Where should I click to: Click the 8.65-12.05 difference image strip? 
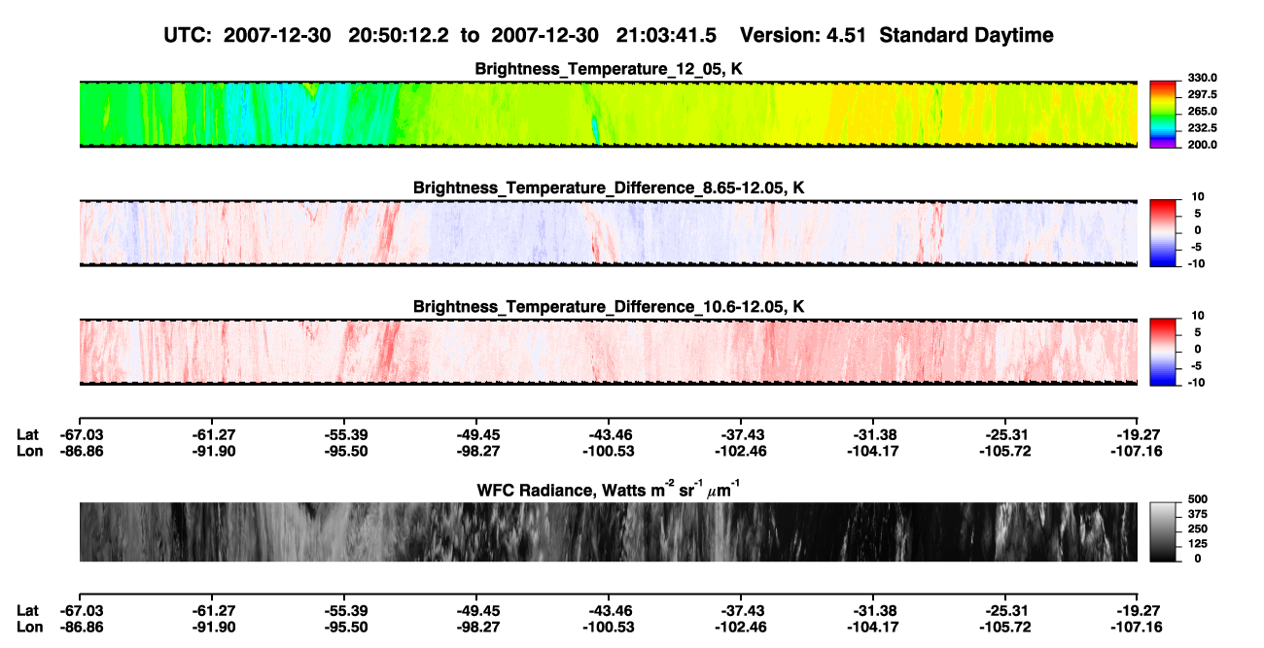(x=609, y=233)
